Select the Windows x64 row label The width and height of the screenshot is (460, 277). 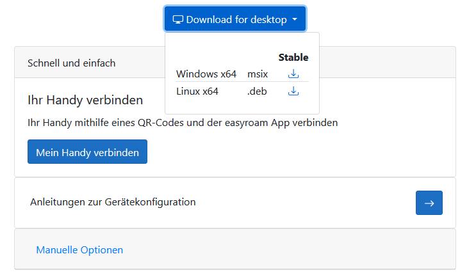point(206,74)
